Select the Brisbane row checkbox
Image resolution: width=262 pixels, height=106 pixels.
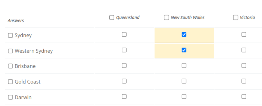[10, 66]
